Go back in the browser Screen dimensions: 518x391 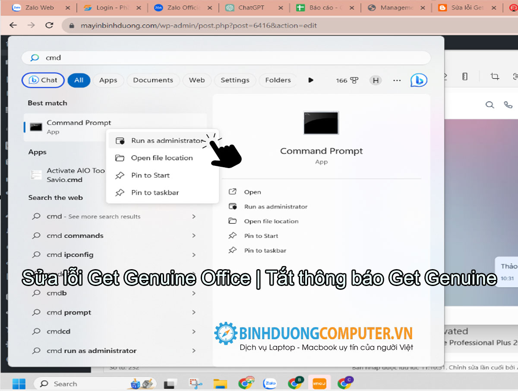13,25
